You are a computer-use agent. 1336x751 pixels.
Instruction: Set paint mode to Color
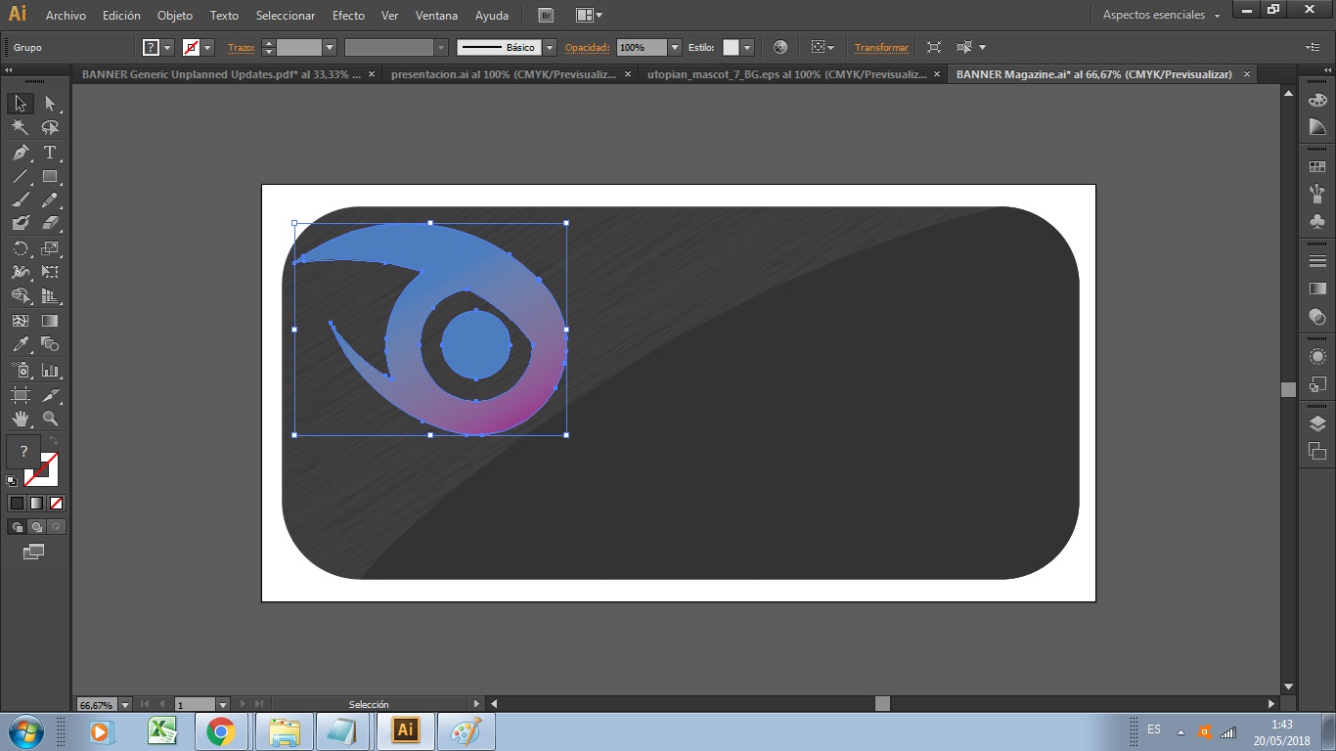coord(17,503)
